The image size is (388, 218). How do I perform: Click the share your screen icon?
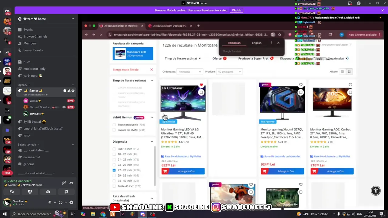point(30,192)
